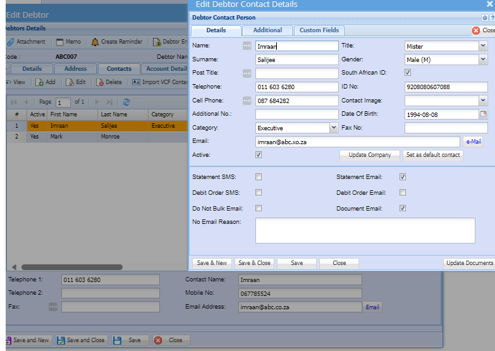Click the Add contact icon
Screen dimensions: 495x351
(x=40, y=82)
